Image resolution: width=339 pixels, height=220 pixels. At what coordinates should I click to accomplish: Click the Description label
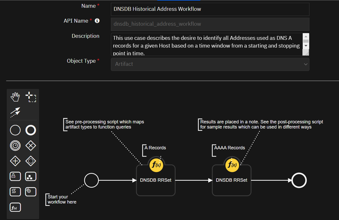tap(85, 36)
